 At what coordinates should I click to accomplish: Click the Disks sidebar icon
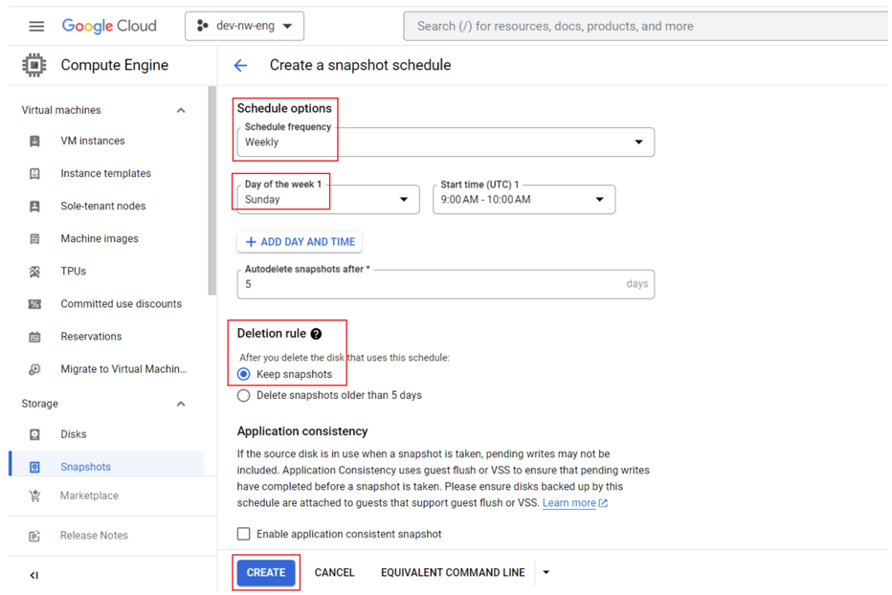tap(34, 434)
